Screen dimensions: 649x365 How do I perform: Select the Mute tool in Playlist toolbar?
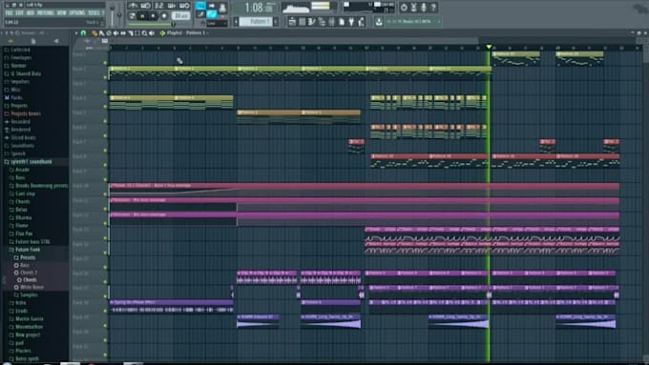[x=115, y=33]
